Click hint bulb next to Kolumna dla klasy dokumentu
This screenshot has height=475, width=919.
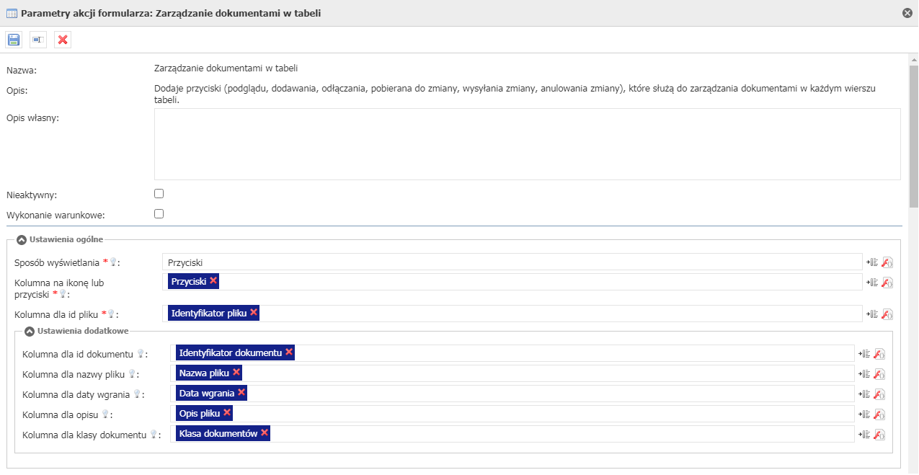click(x=153, y=435)
